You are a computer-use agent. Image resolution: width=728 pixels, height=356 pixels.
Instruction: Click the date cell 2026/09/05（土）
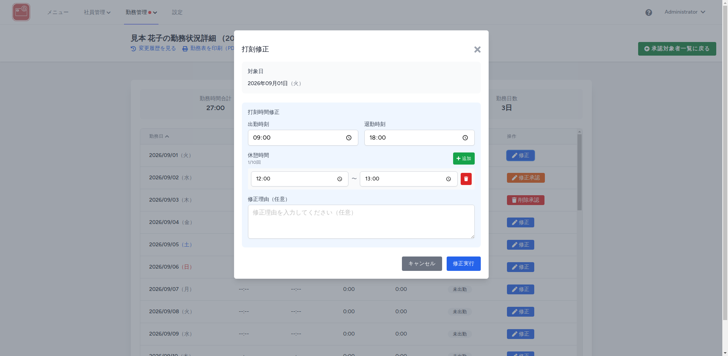[x=171, y=244]
